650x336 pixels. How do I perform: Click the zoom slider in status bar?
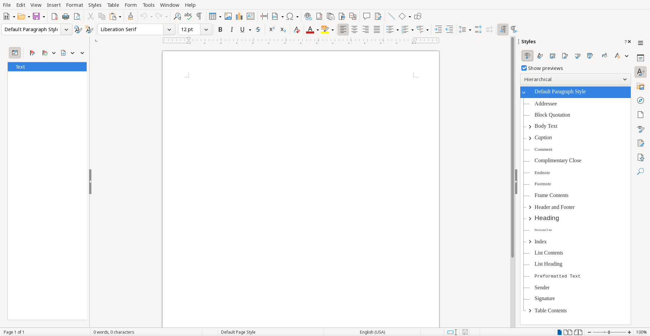(609, 332)
